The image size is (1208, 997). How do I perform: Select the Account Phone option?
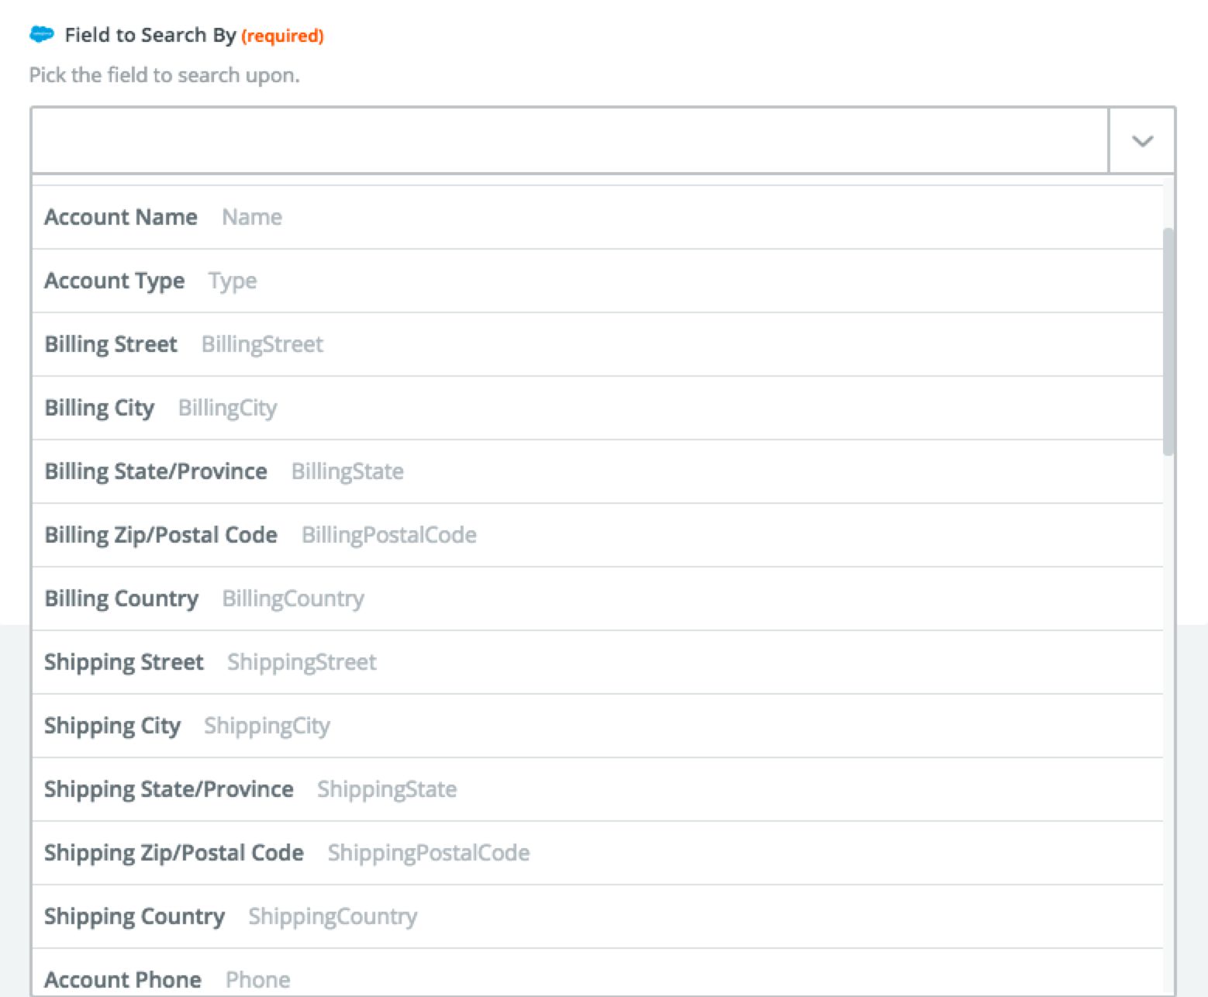123,979
